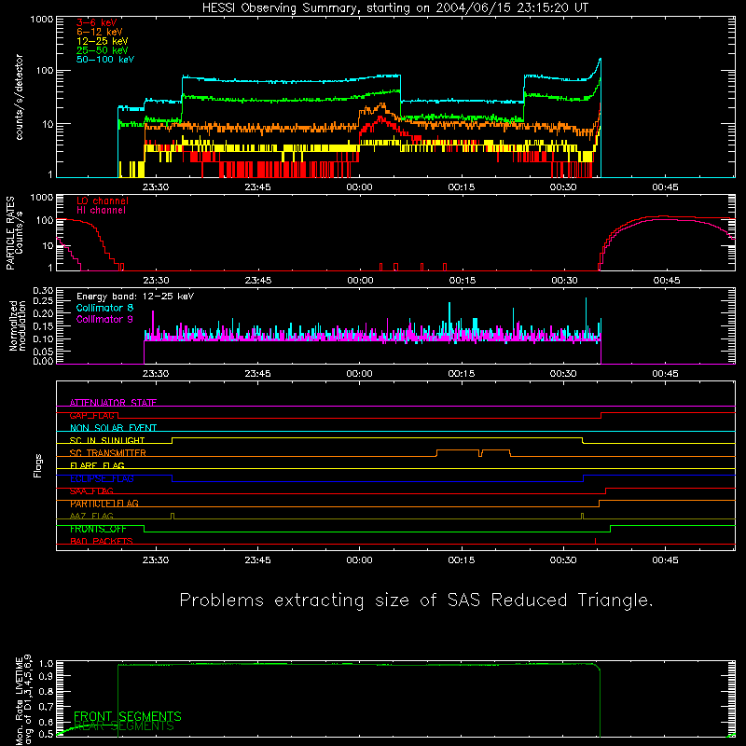The height and width of the screenshot is (746, 746).
Task: Click the '00:15' tick under the modulation plot
Action: 462,374
